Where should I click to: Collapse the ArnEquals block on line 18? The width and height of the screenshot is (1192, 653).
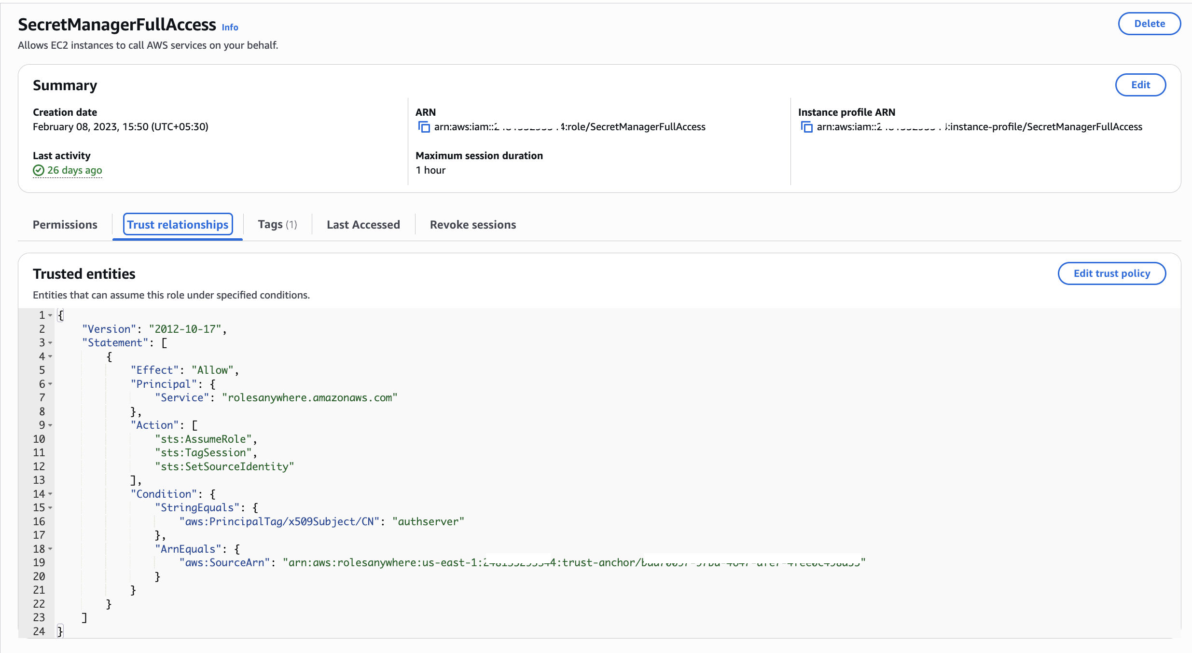click(x=50, y=549)
